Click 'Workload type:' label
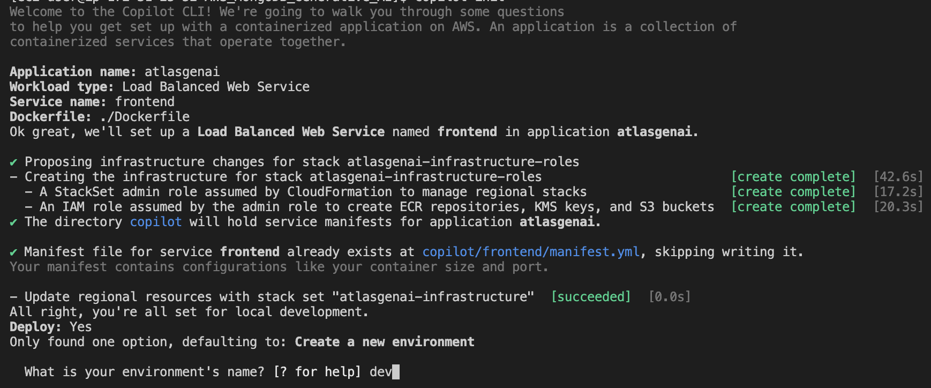 (62, 87)
